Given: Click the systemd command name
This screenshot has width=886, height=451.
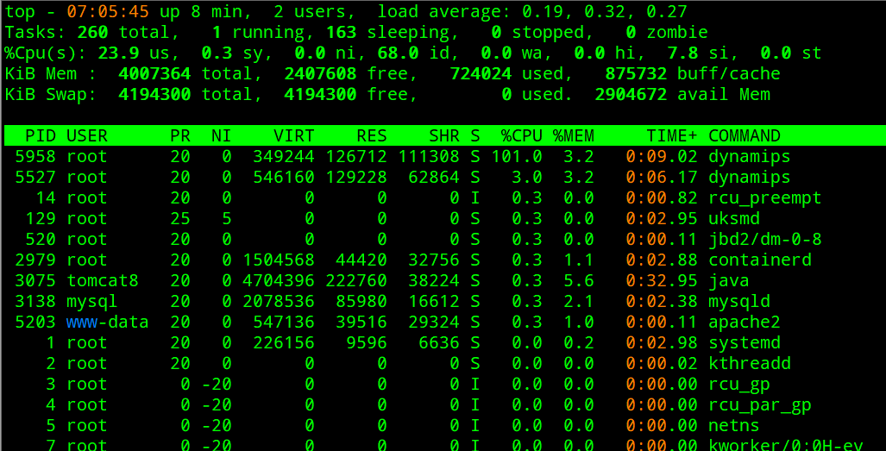Looking at the screenshot, I should 744,342.
